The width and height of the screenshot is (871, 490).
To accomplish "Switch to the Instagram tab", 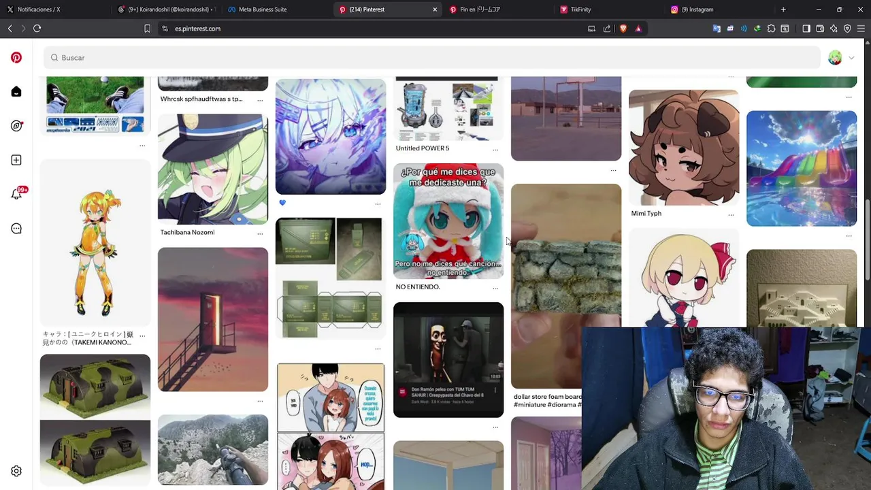I will click(x=719, y=10).
